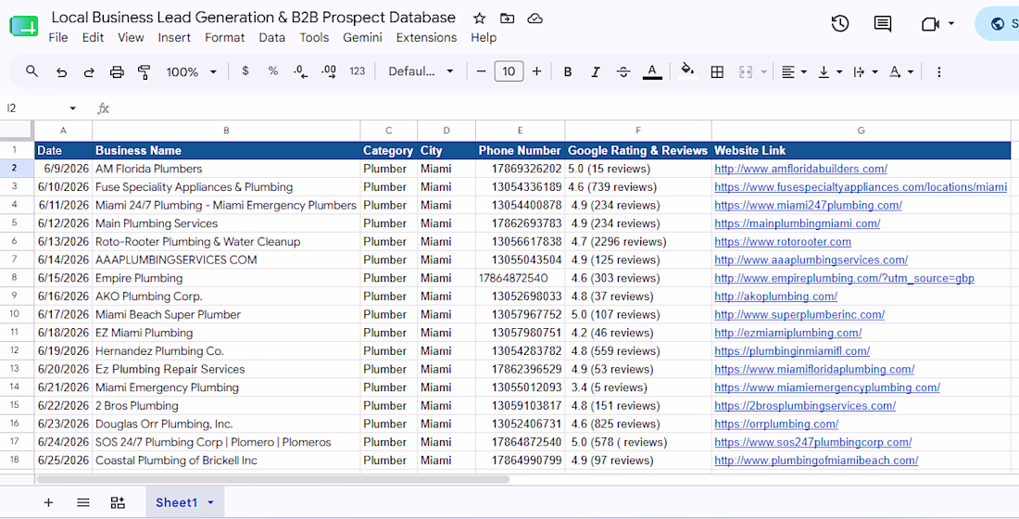The image size is (1019, 519).
Task: Open orrplumbing.com website link
Action: [776, 424]
